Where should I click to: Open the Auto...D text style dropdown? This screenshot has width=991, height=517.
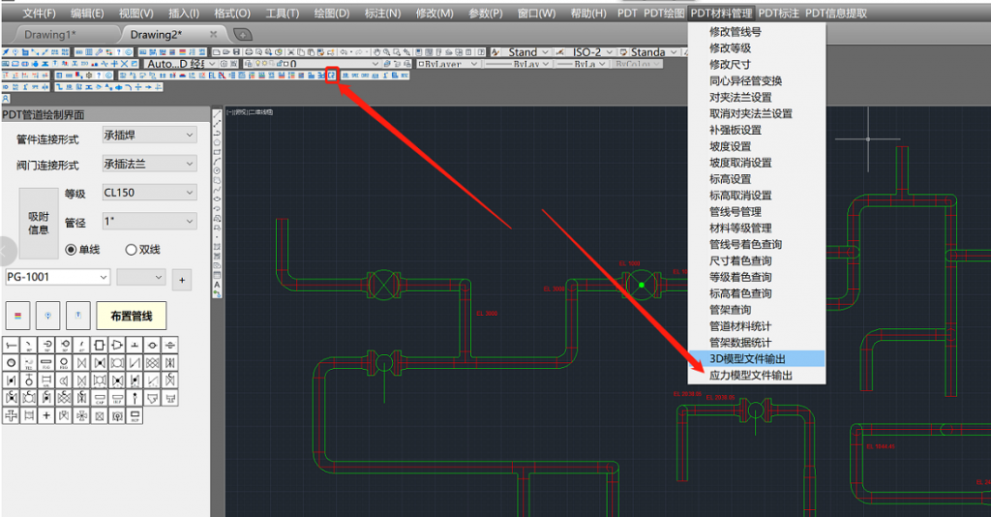click(x=180, y=64)
